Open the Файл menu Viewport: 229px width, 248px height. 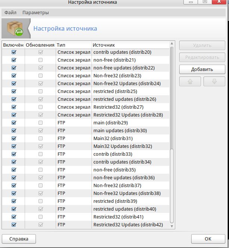click(x=10, y=12)
